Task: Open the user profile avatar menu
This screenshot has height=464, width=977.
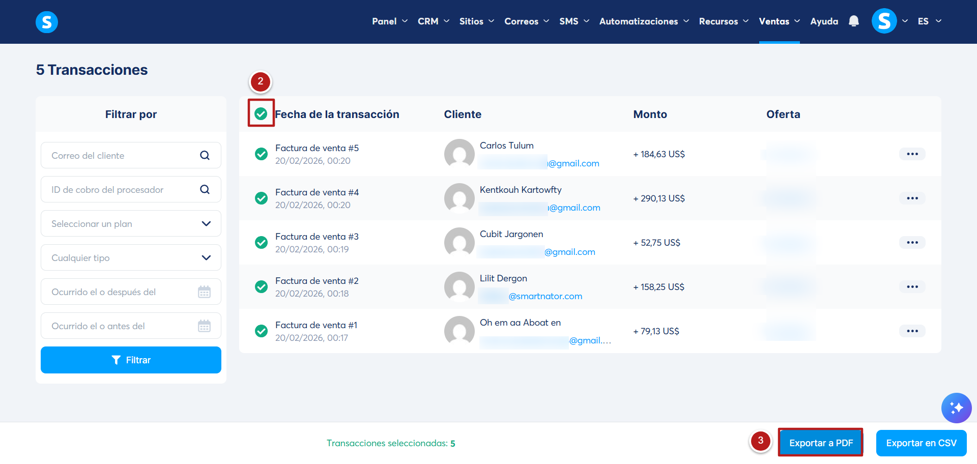Action: pos(884,21)
